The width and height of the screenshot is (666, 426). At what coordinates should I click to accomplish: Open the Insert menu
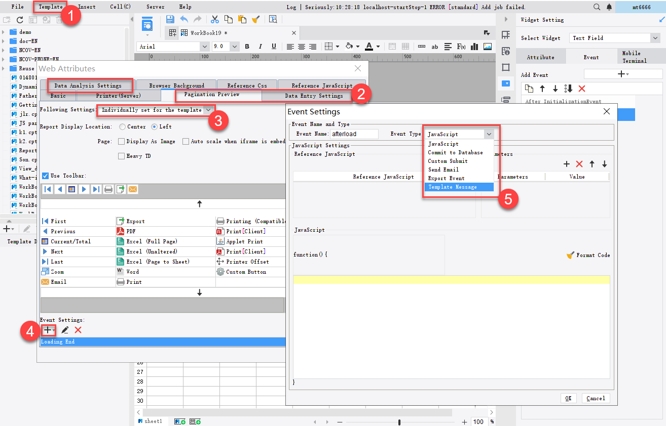(x=87, y=7)
